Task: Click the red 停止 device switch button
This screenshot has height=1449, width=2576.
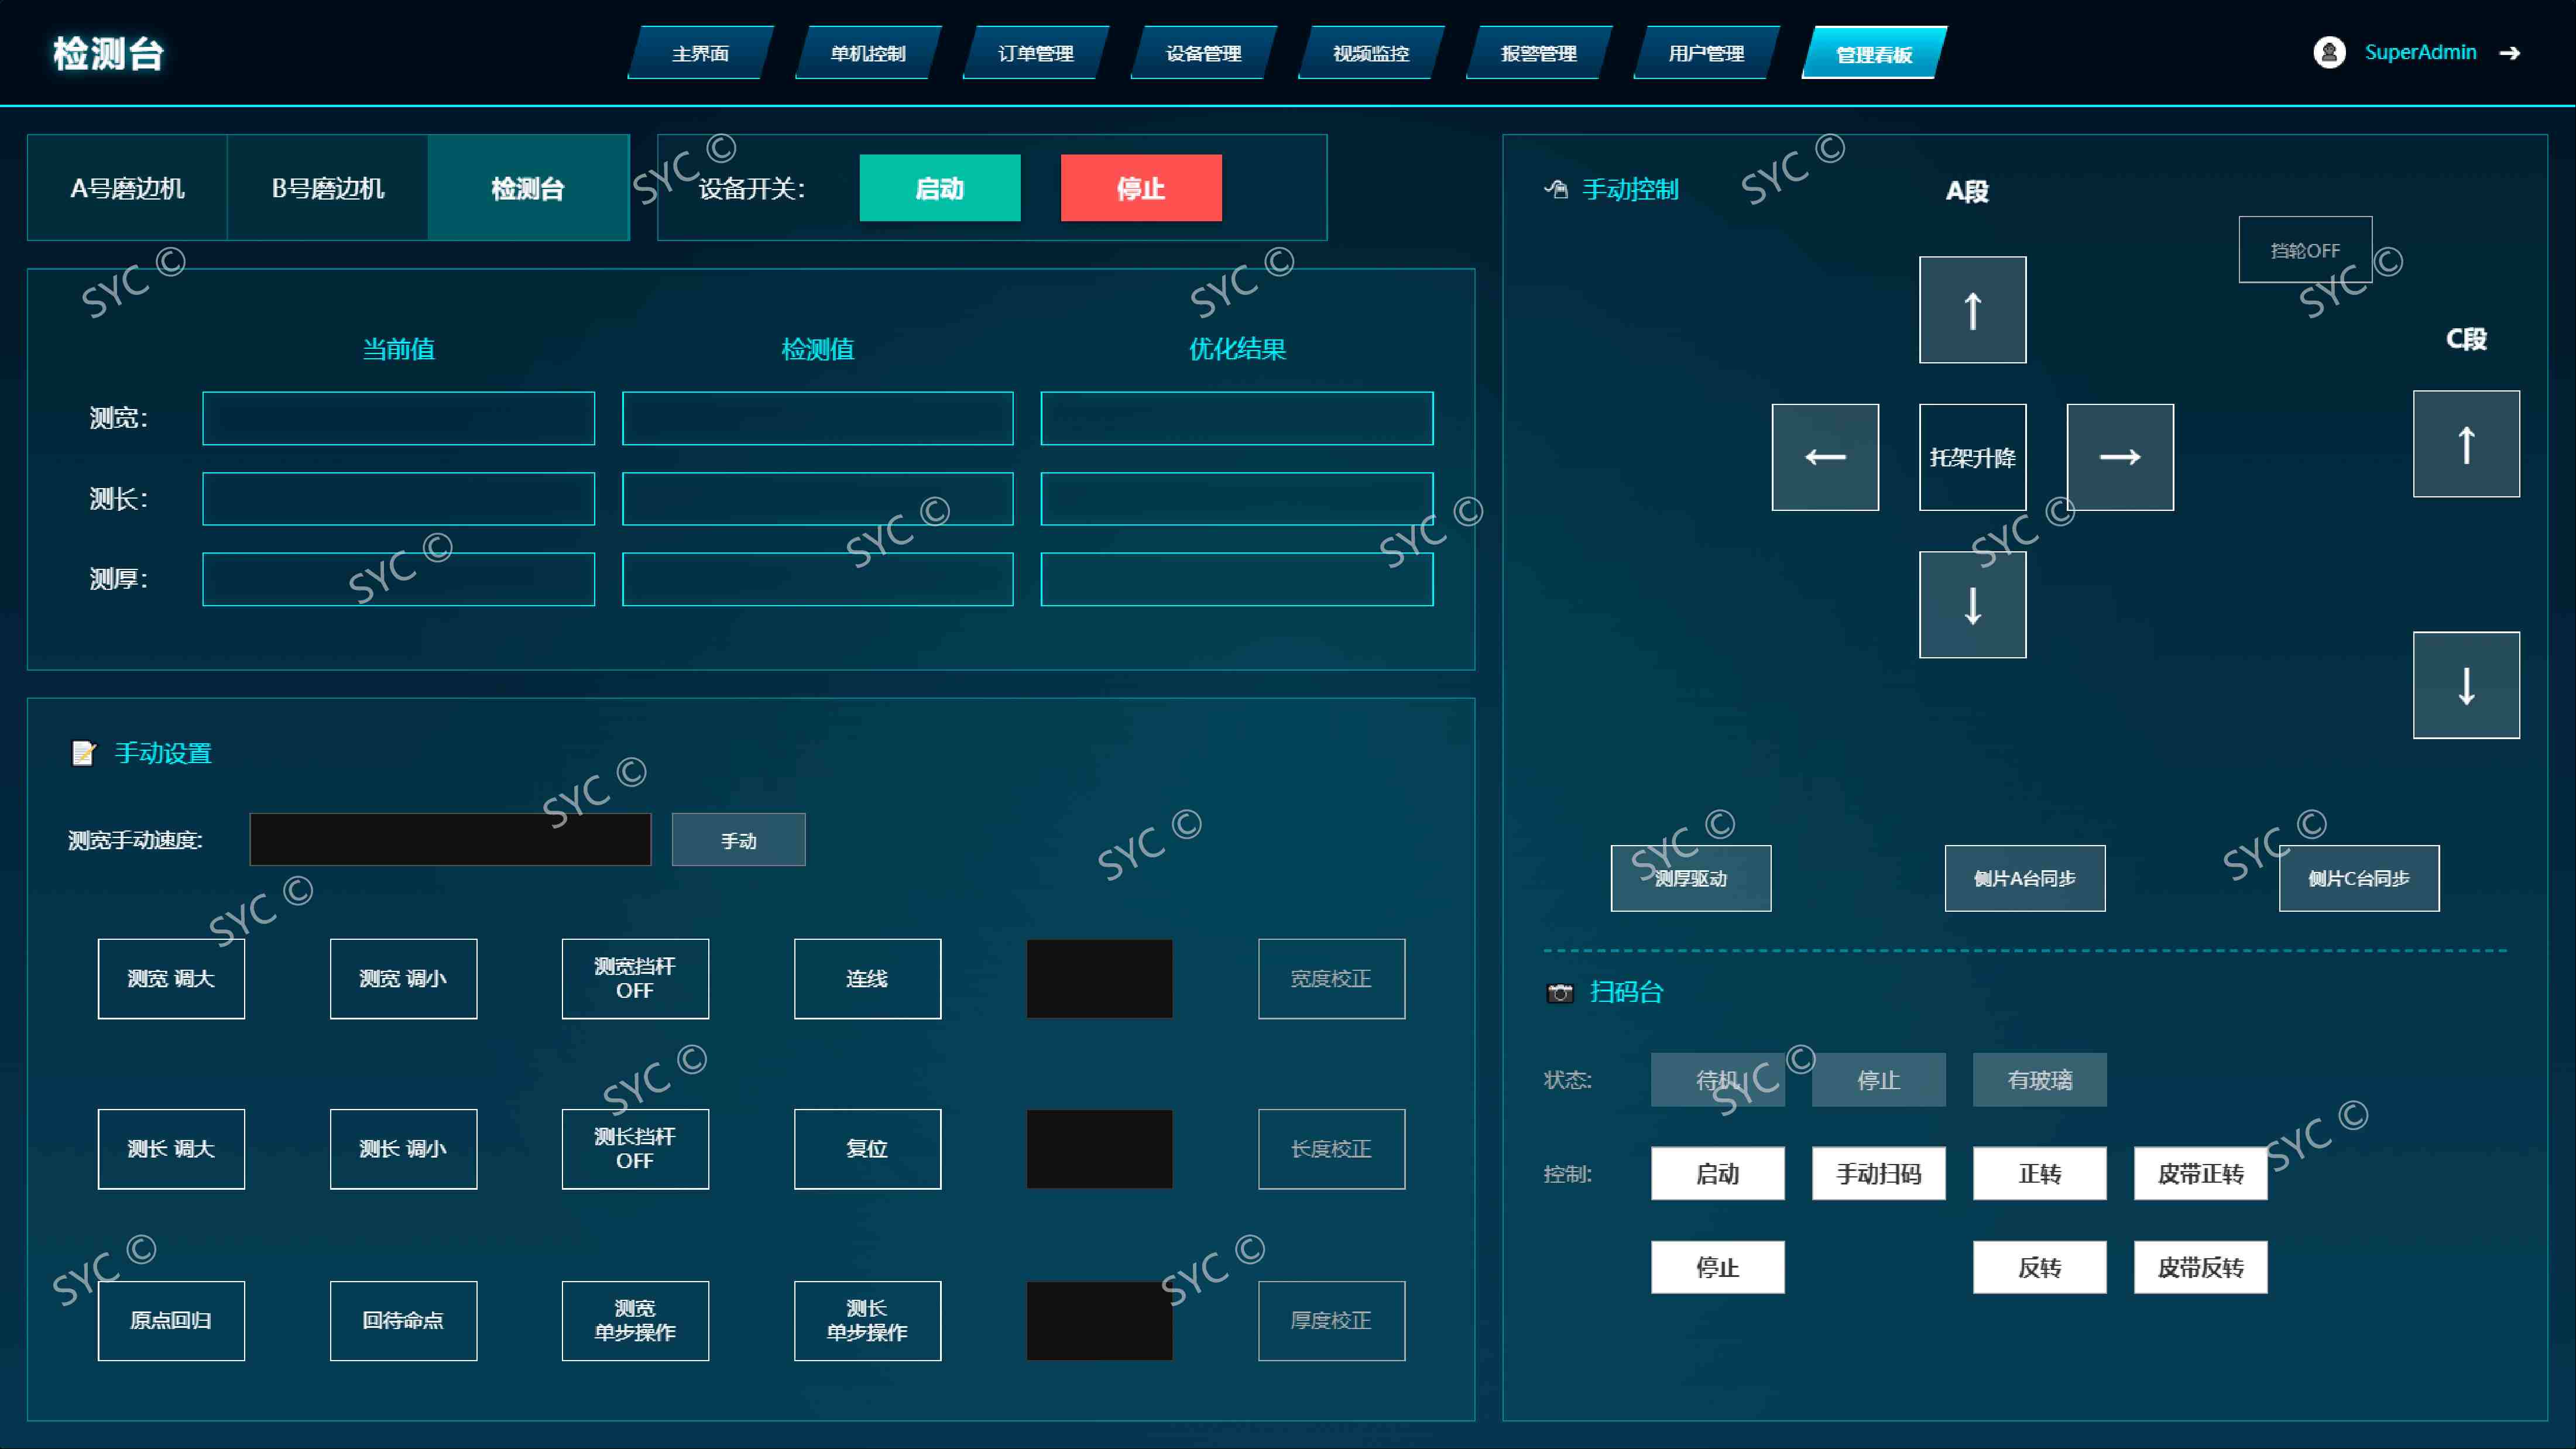Action: coord(1141,188)
